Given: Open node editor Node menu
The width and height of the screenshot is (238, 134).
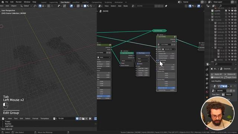Looking at the screenshot, I should [126, 6].
